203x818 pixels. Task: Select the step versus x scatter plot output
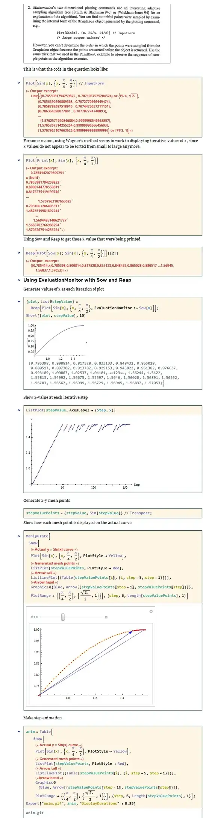click(83, 453)
